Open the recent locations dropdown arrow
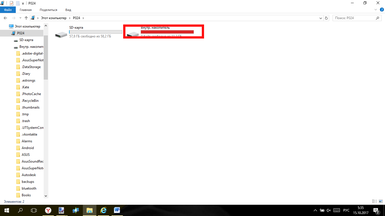This screenshot has height=216, width=385. (20, 18)
